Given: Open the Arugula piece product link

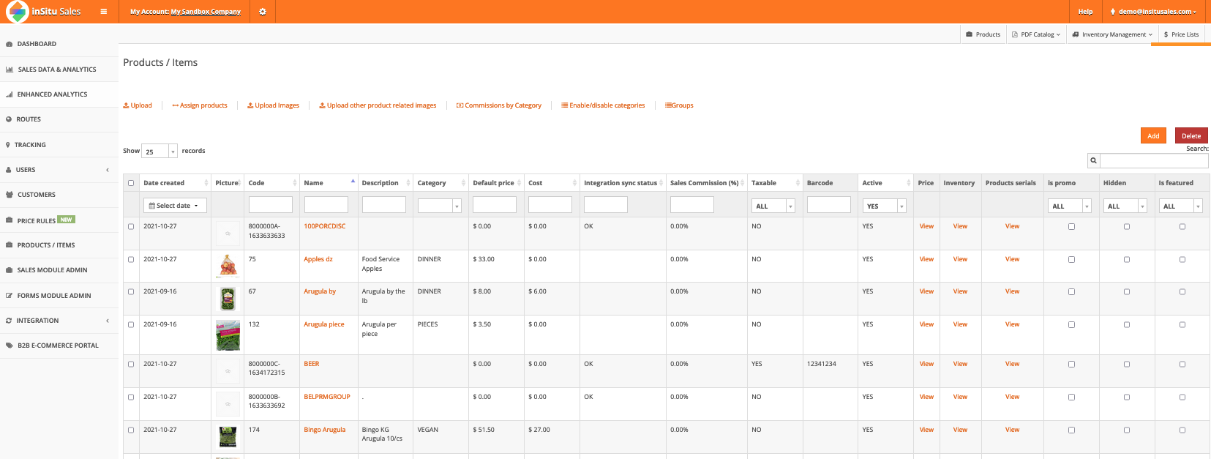Looking at the screenshot, I should (x=323, y=324).
